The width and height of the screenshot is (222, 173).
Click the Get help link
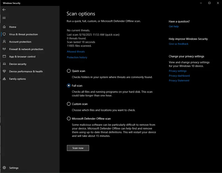pos(174,26)
